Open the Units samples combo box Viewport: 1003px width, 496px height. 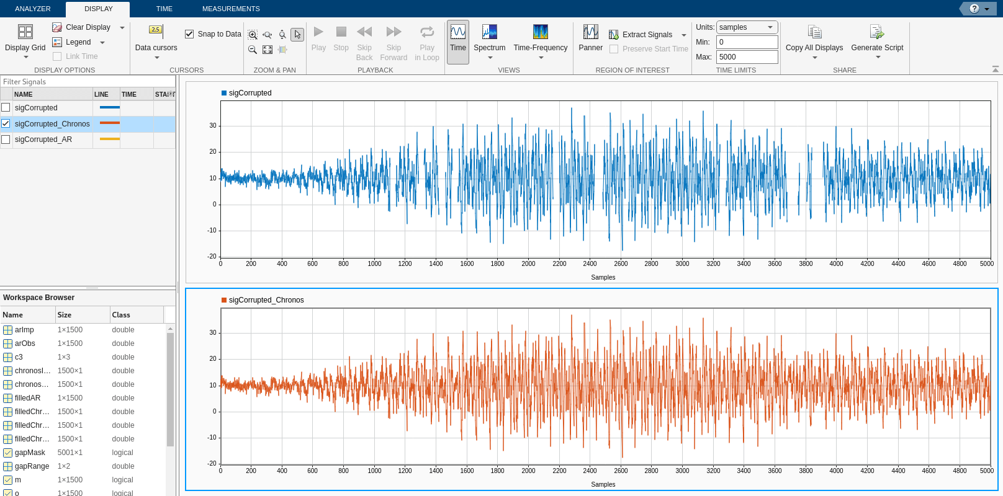coord(747,27)
